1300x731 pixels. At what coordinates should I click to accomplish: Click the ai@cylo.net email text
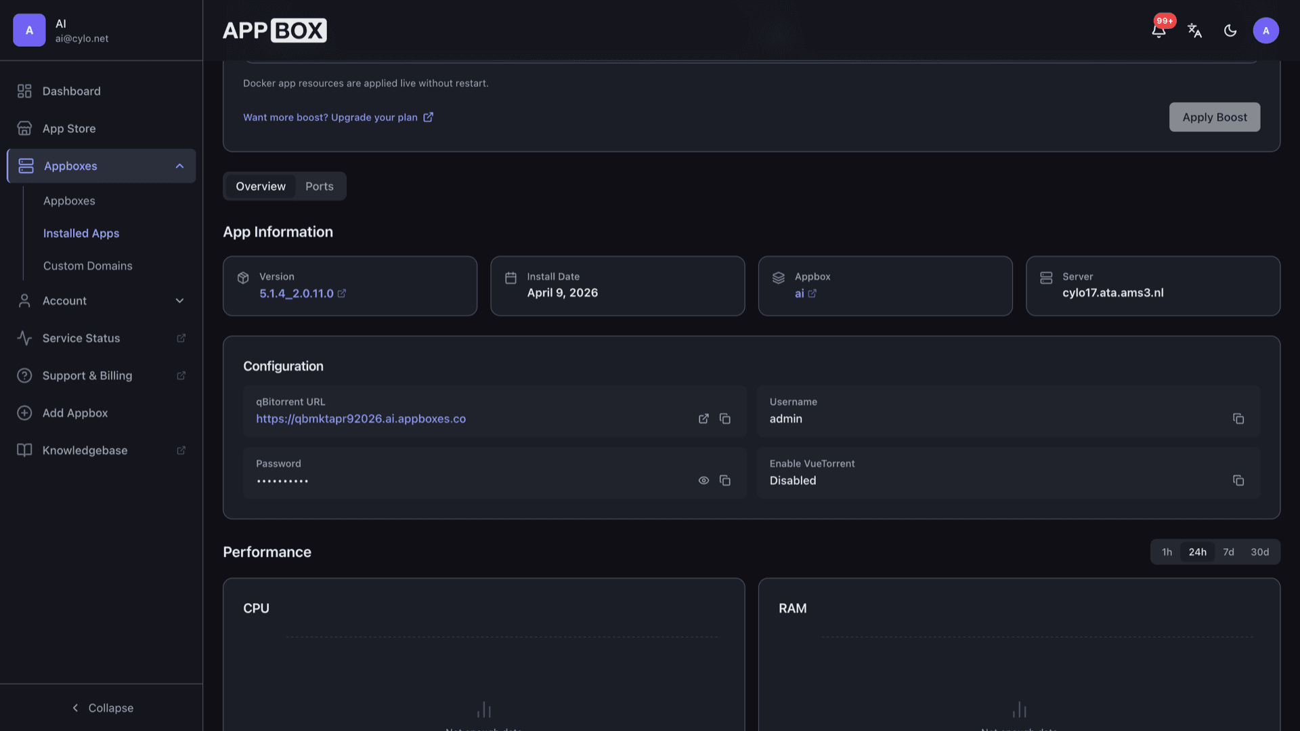tap(82, 39)
